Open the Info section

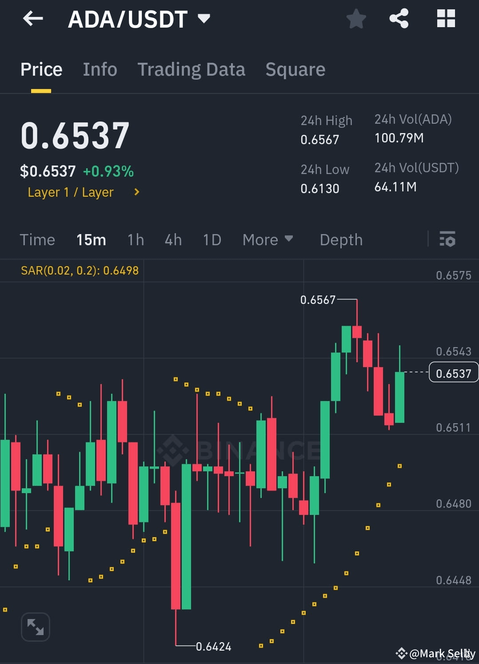pyautogui.click(x=100, y=69)
